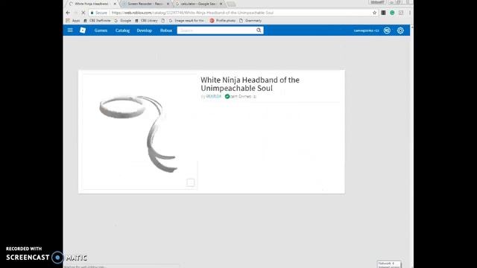Screen dimensions: 477x268
Task: Focus the Roblox search input field
Action: coord(216,31)
